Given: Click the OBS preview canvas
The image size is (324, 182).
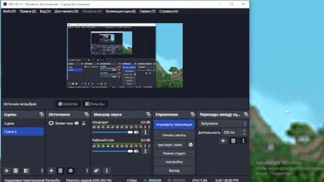Looking at the screenshot, I should point(125,56).
